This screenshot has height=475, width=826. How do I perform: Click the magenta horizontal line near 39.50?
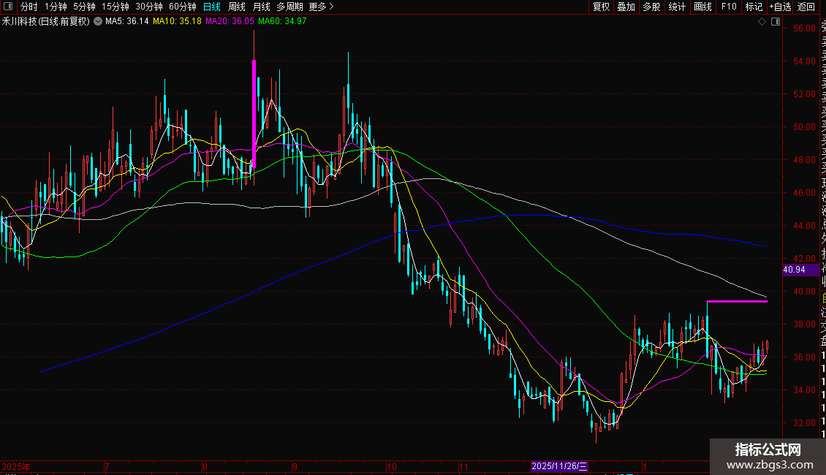point(737,301)
